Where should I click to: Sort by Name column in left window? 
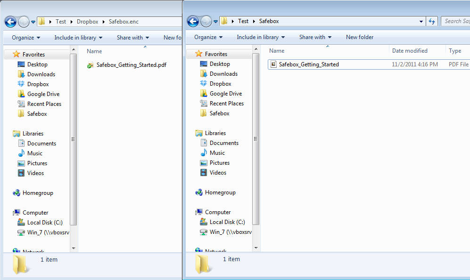(x=94, y=51)
